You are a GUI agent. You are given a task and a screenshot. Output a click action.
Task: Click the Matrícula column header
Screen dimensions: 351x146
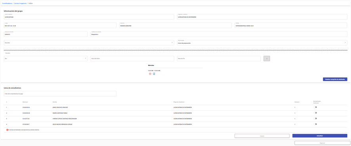25,102
